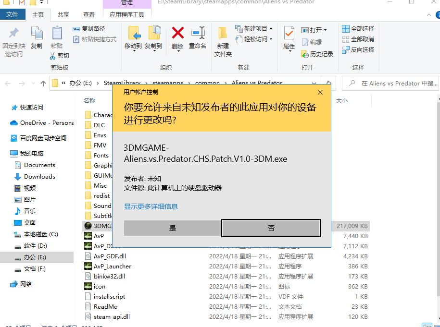Select the ReadMe text document
The width and height of the screenshot is (440, 327).
click(105, 306)
